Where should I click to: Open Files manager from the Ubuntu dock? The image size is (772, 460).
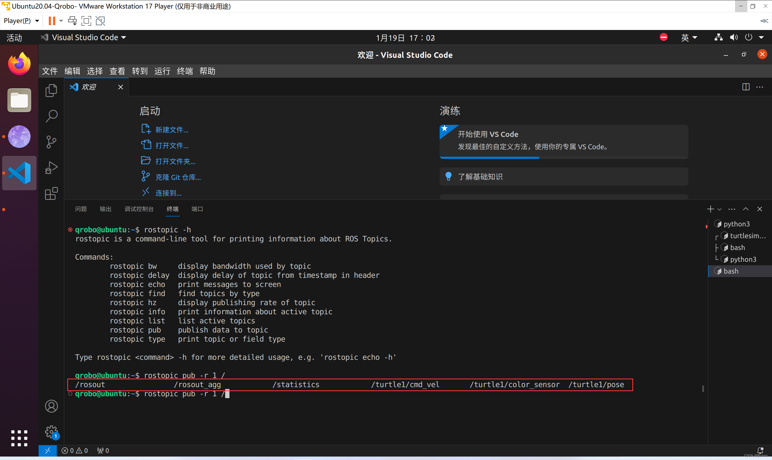click(19, 100)
